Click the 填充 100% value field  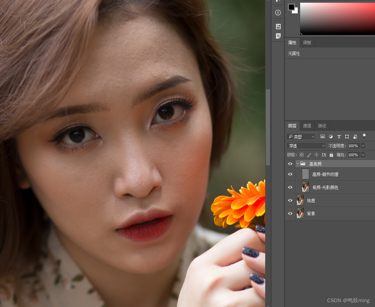tap(354, 155)
